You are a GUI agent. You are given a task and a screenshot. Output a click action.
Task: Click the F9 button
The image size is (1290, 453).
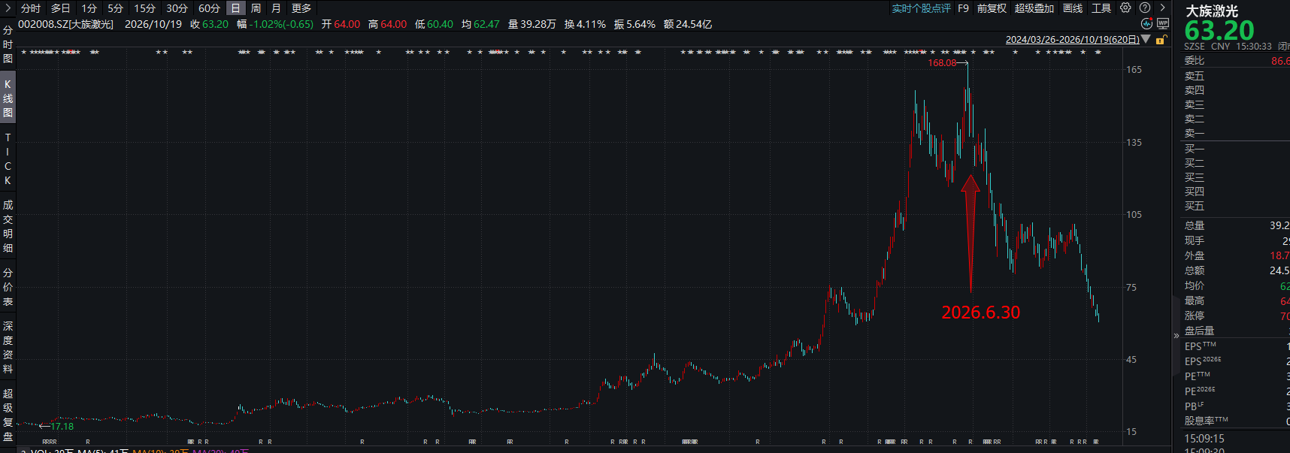(x=963, y=8)
